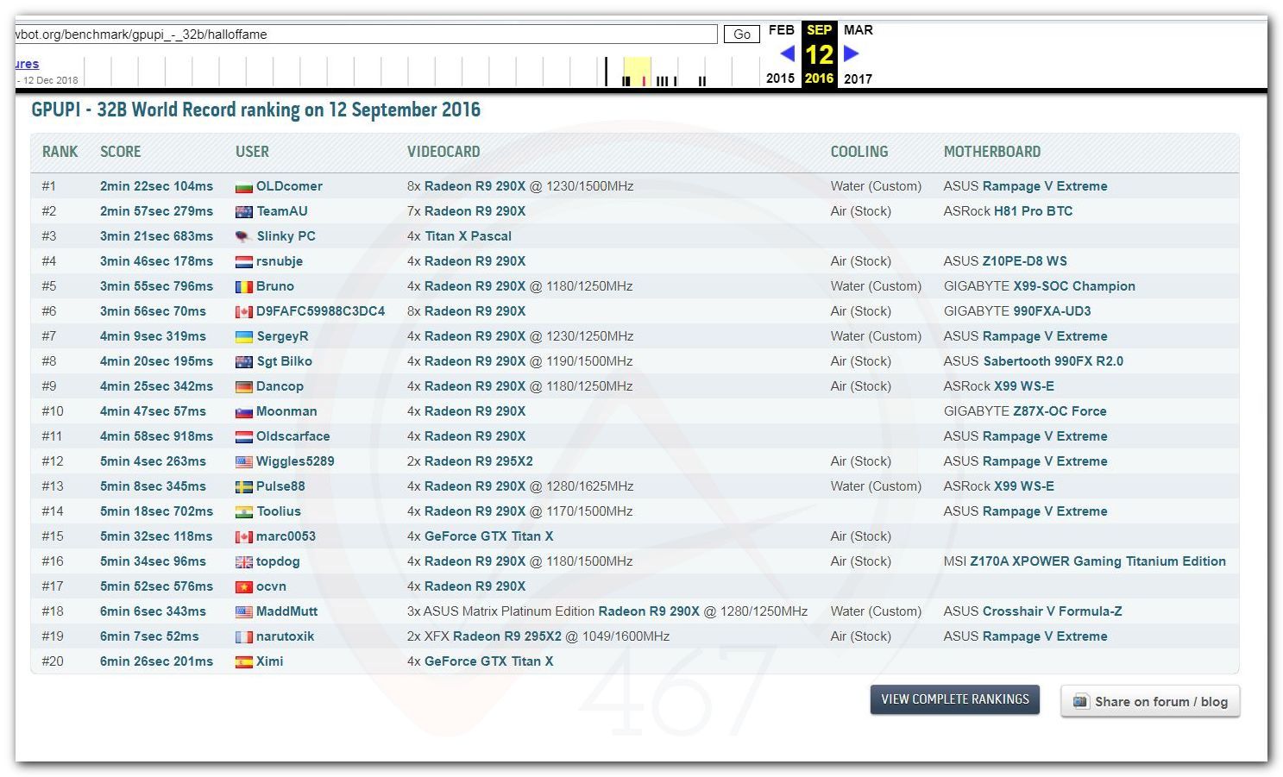Image resolution: width=1283 pixels, height=777 pixels.
Task: Open Radeon R9 290X link in MaddMutt row
Action: [x=649, y=611]
